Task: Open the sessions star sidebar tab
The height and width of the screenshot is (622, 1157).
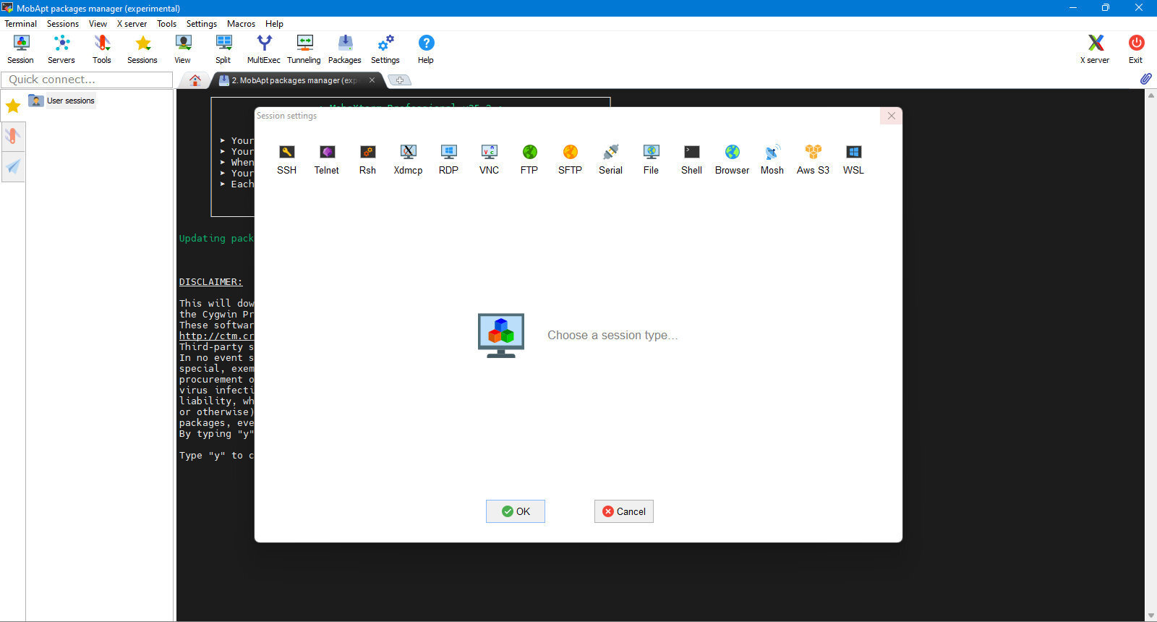Action: pyautogui.click(x=13, y=106)
